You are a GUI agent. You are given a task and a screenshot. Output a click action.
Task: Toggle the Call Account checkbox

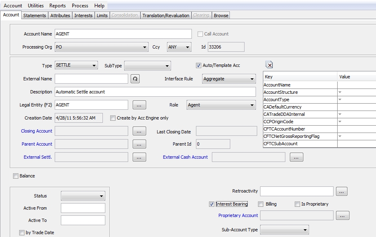pos(200,34)
